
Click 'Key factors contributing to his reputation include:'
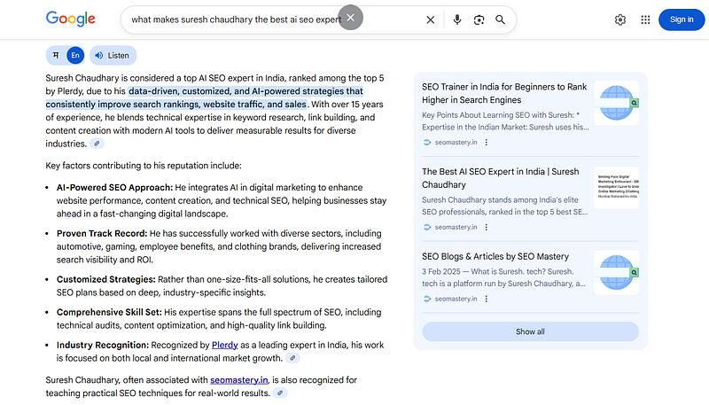pyautogui.click(x=144, y=166)
